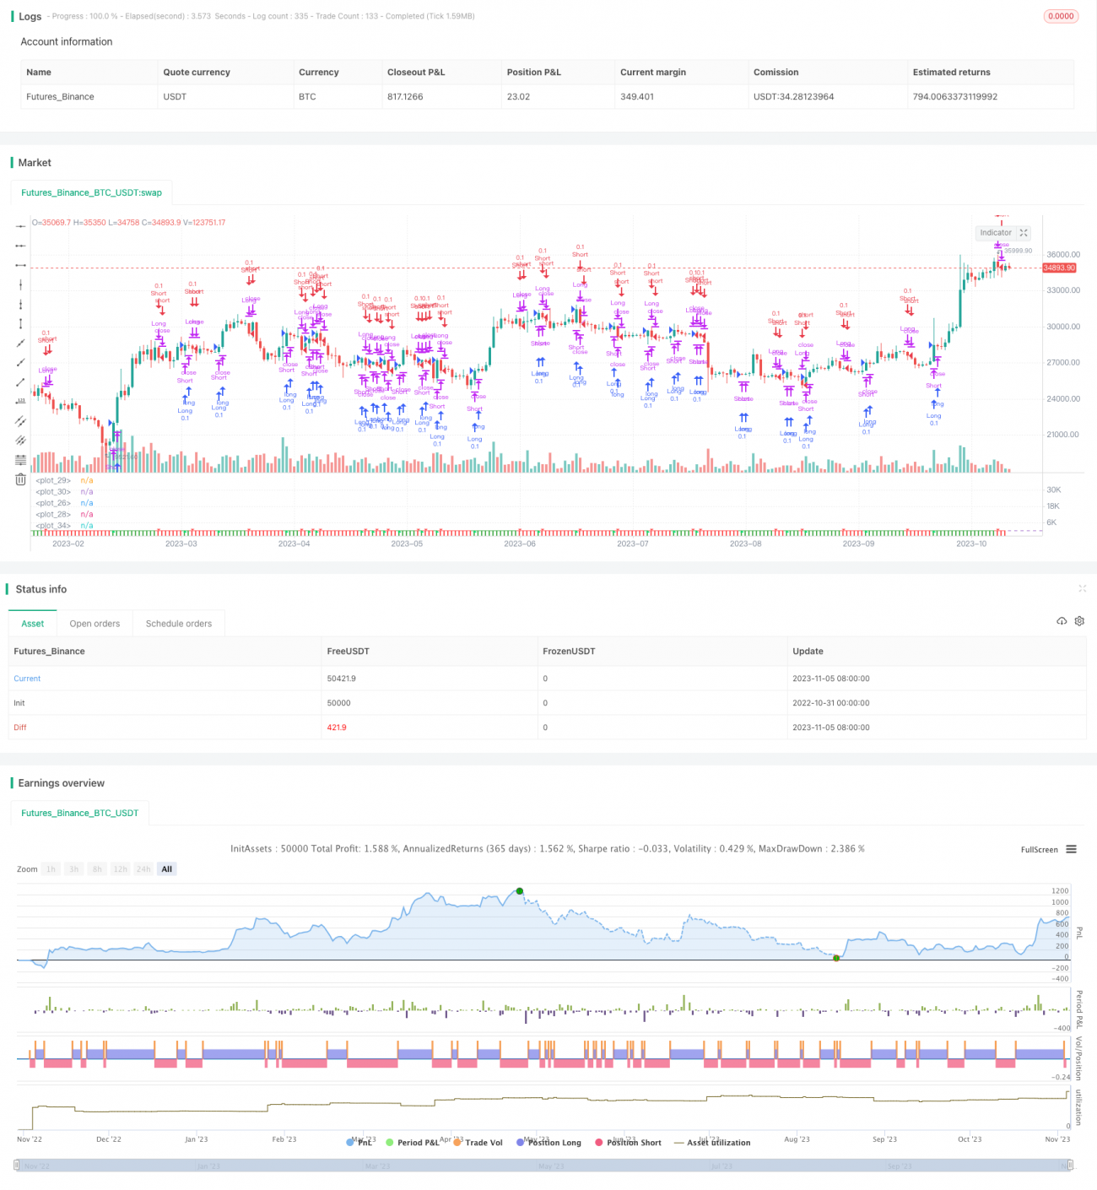
Task: Select the Futures_Binance_BTC_USDT earnings tab
Action: [79, 813]
